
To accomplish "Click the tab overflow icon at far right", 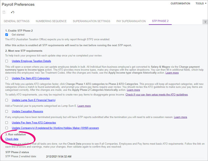I will coord(204,22).
